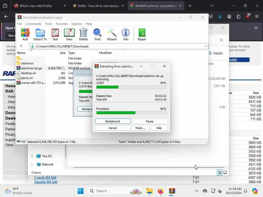The width and height of the screenshot is (263, 197).
Task: Click the Find magnifier toolbar icon
Action: point(97,35)
